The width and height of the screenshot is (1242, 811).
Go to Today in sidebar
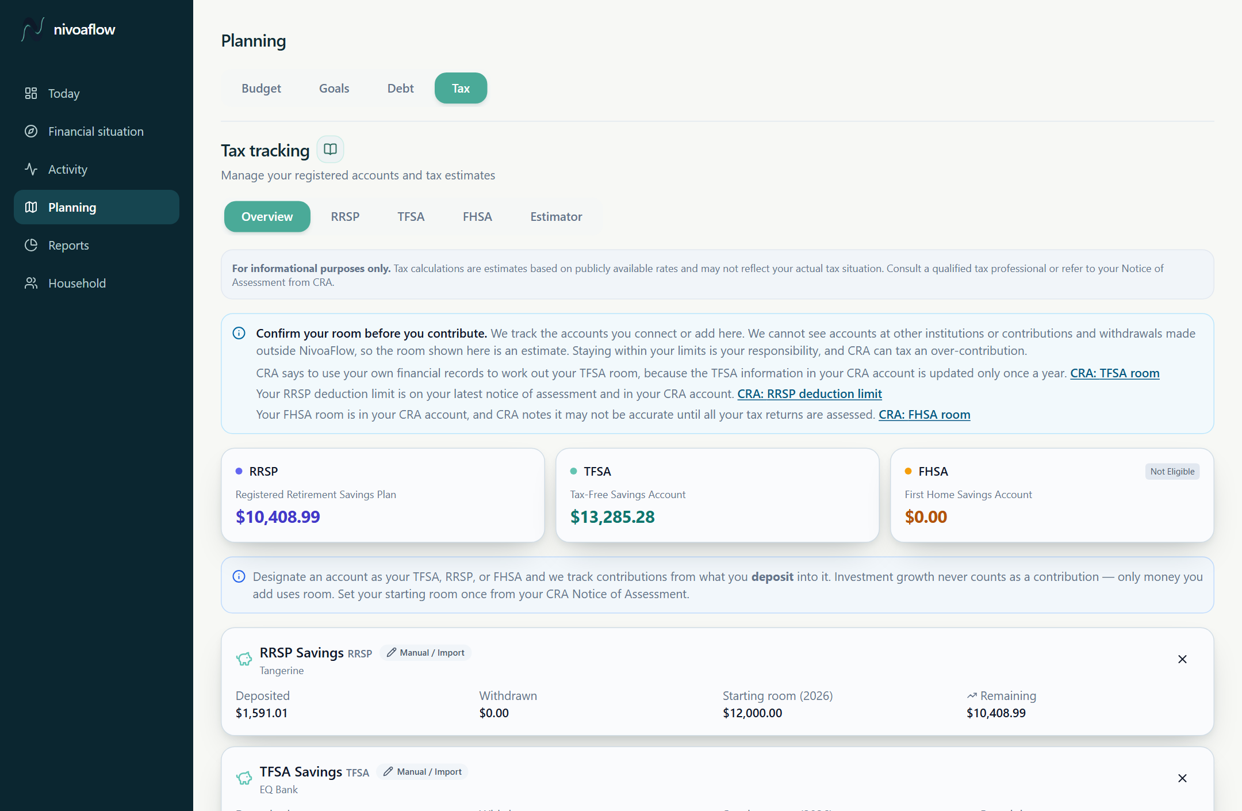click(x=97, y=93)
